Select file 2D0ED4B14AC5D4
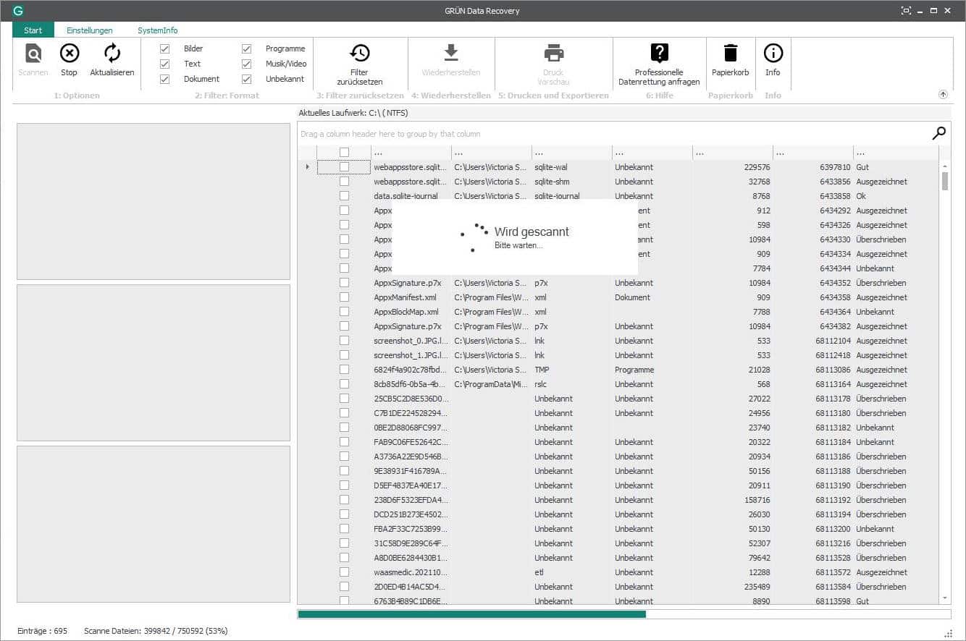The width and height of the screenshot is (966, 641). (x=411, y=587)
